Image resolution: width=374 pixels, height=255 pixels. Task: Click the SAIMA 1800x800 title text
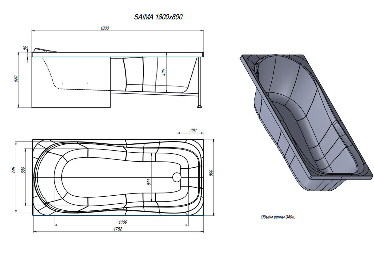pyautogui.click(x=158, y=17)
